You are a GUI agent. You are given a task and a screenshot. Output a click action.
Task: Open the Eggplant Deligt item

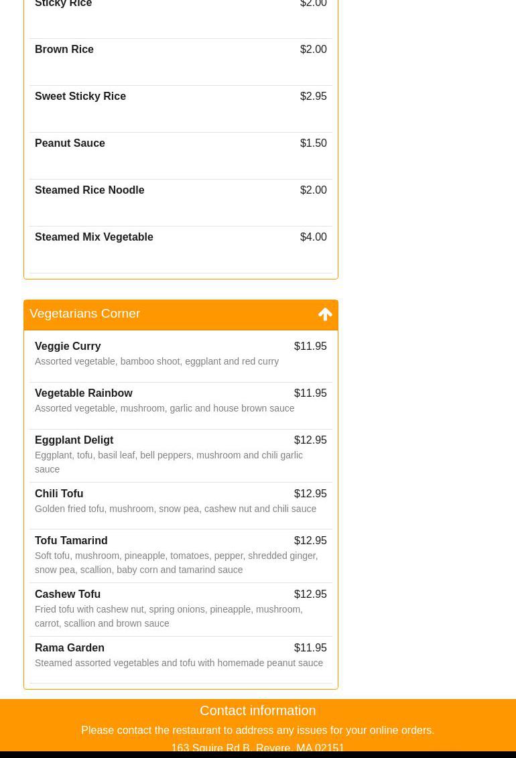tap(74, 440)
